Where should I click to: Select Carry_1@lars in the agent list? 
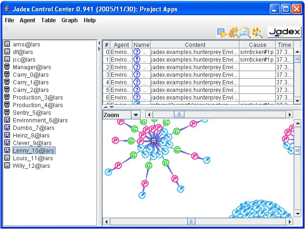tap(31, 82)
